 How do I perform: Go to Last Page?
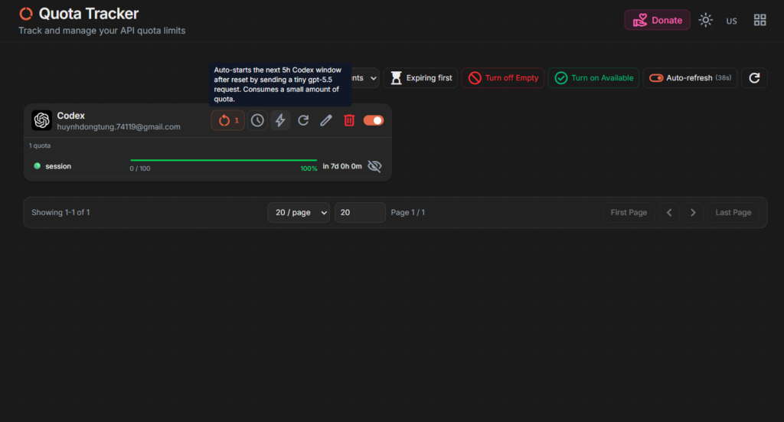click(733, 212)
